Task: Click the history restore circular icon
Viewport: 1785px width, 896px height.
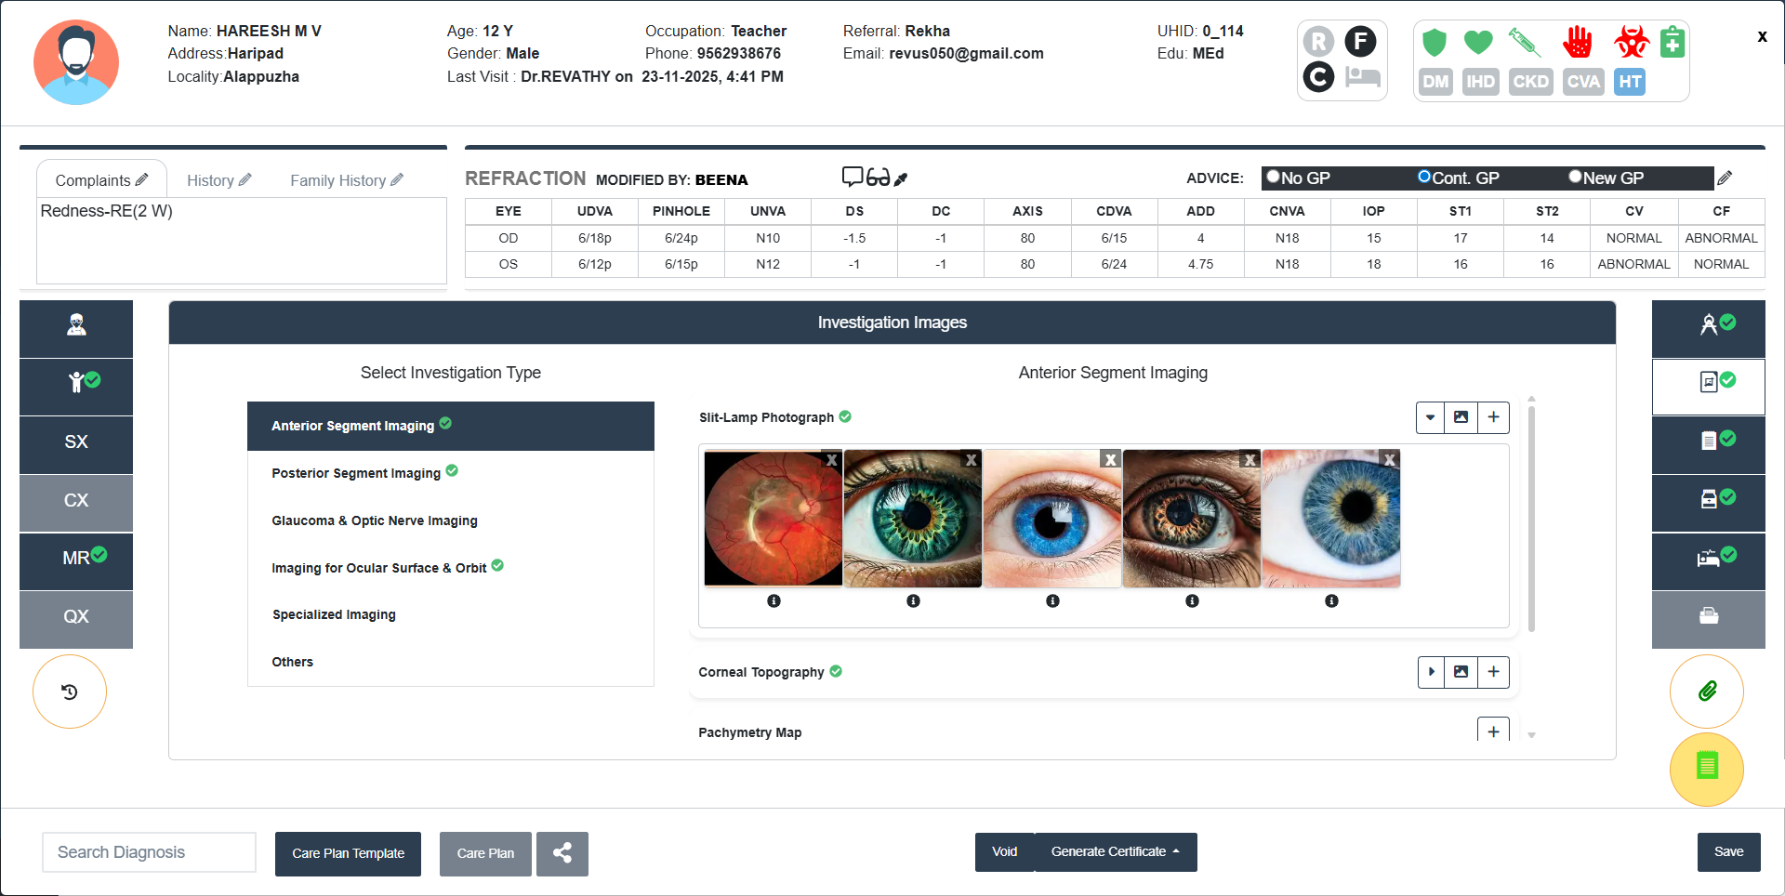Action: click(x=70, y=692)
